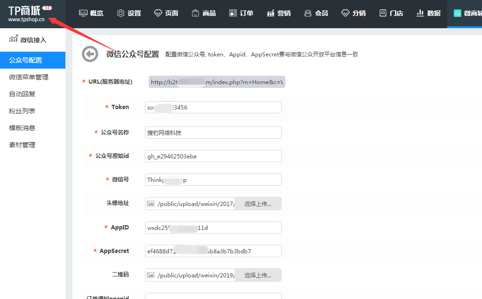This screenshot has width=482, height=299.
Task: Select 自动回复 in the sidebar
Action: click(22, 94)
